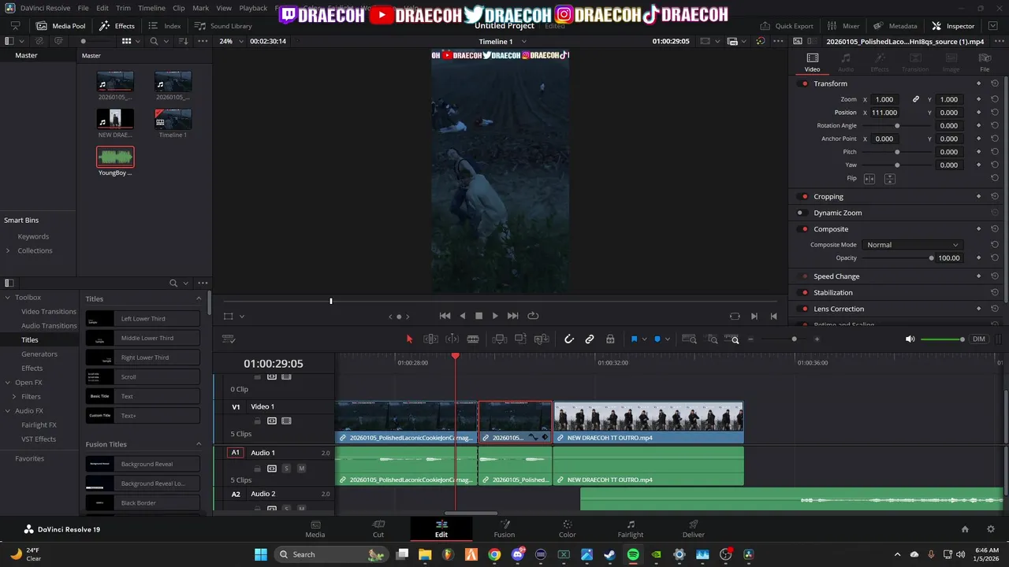Click the Overwrite Clip icon

pyautogui.click(x=520, y=339)
